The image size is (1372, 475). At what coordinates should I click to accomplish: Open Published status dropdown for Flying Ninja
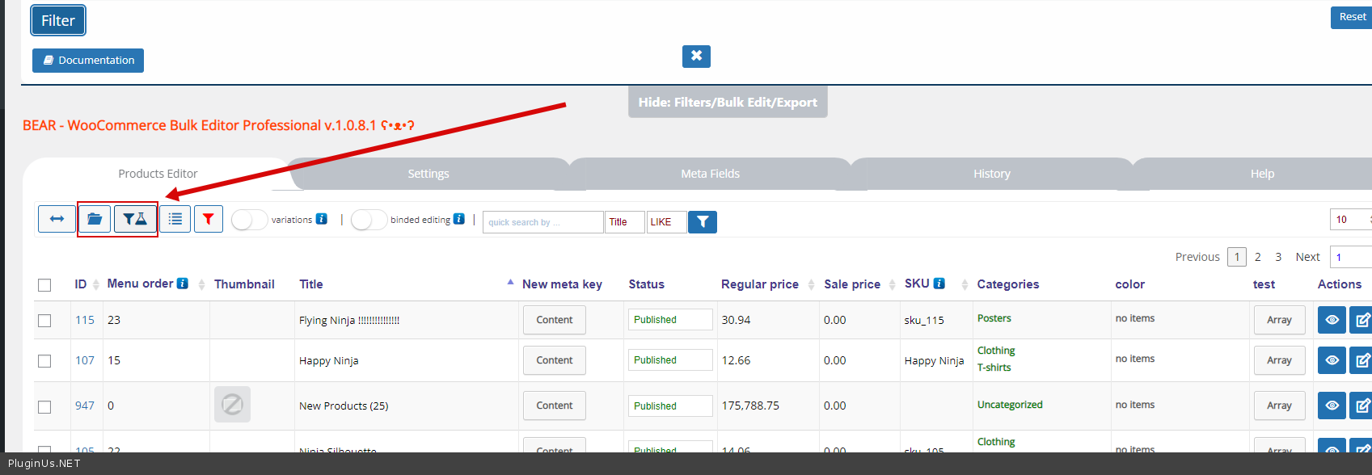coord(670,320)
